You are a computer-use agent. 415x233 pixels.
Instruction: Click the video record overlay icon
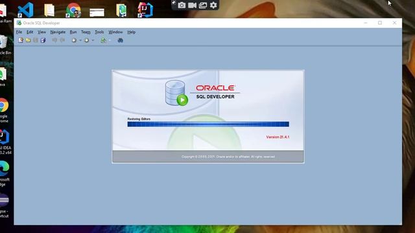click(192, 5)
